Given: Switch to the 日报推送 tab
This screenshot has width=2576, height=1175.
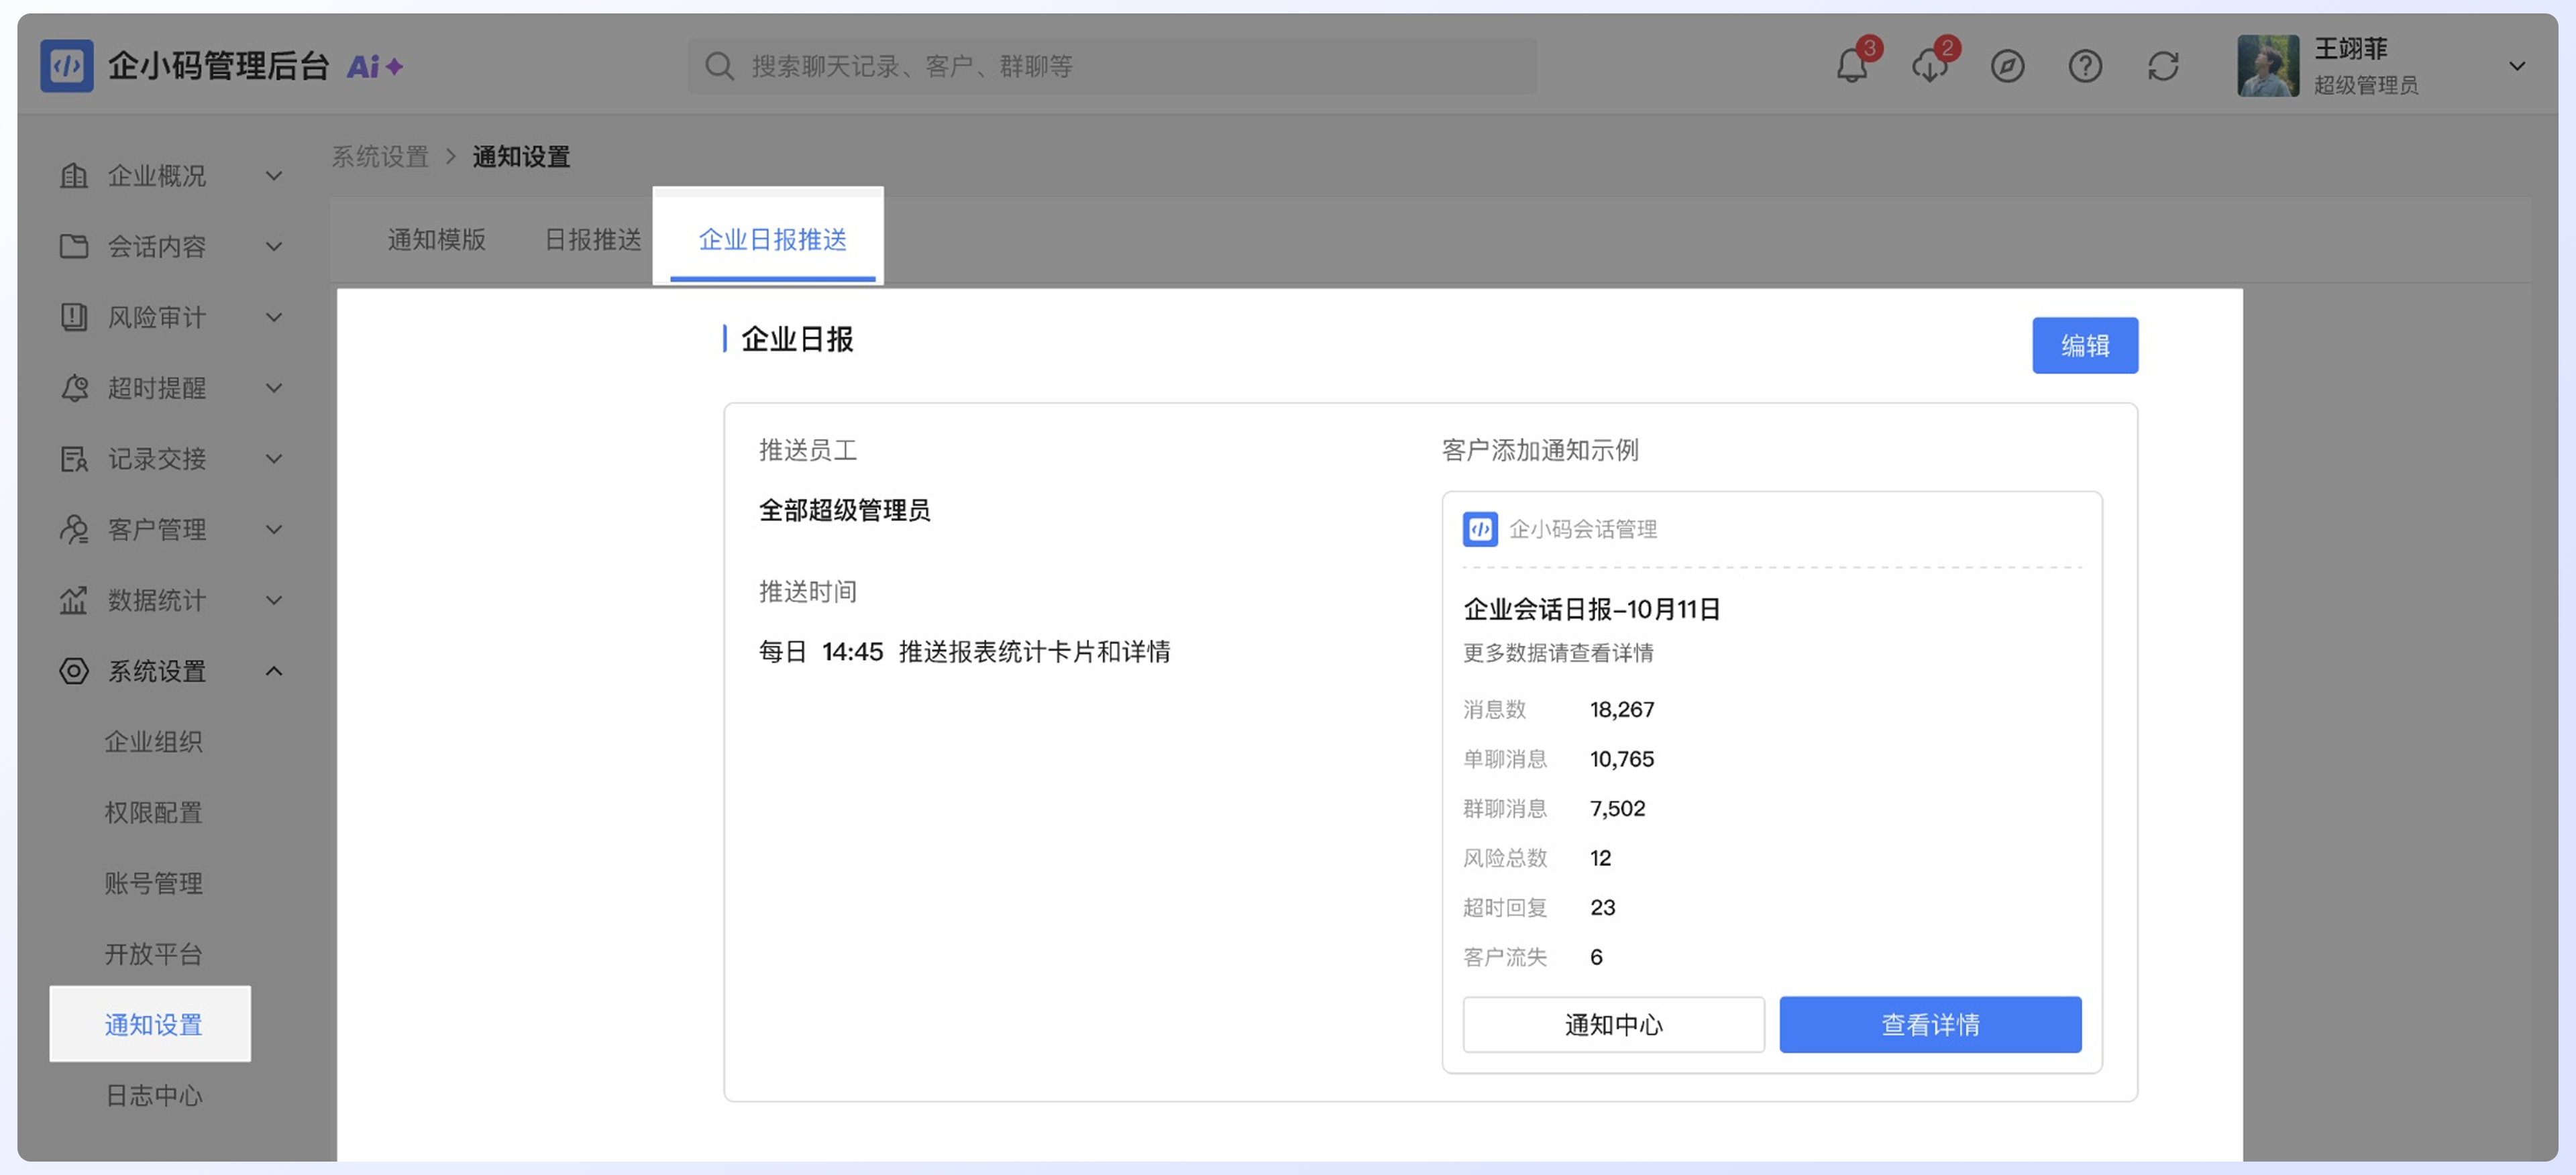Looking at the screenshot, I should tap(592, 240).
